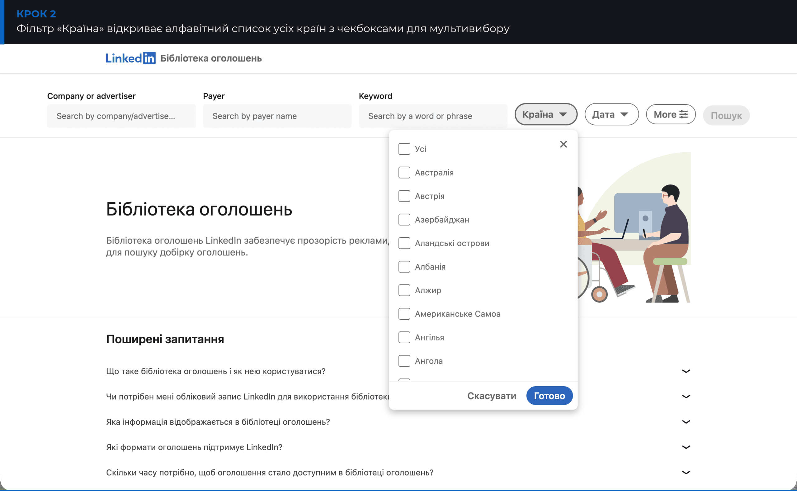The height and width of the screenshot is (491, 797).
Task: Click question "Що таке бібліотека оголошень і як нею користуватися?"
Action: point(216,371)
